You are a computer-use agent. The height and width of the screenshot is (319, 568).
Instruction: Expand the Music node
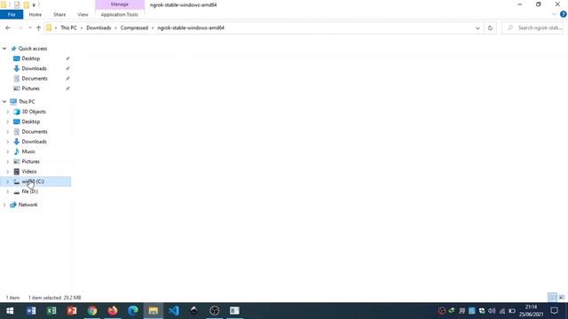point(8,152)
